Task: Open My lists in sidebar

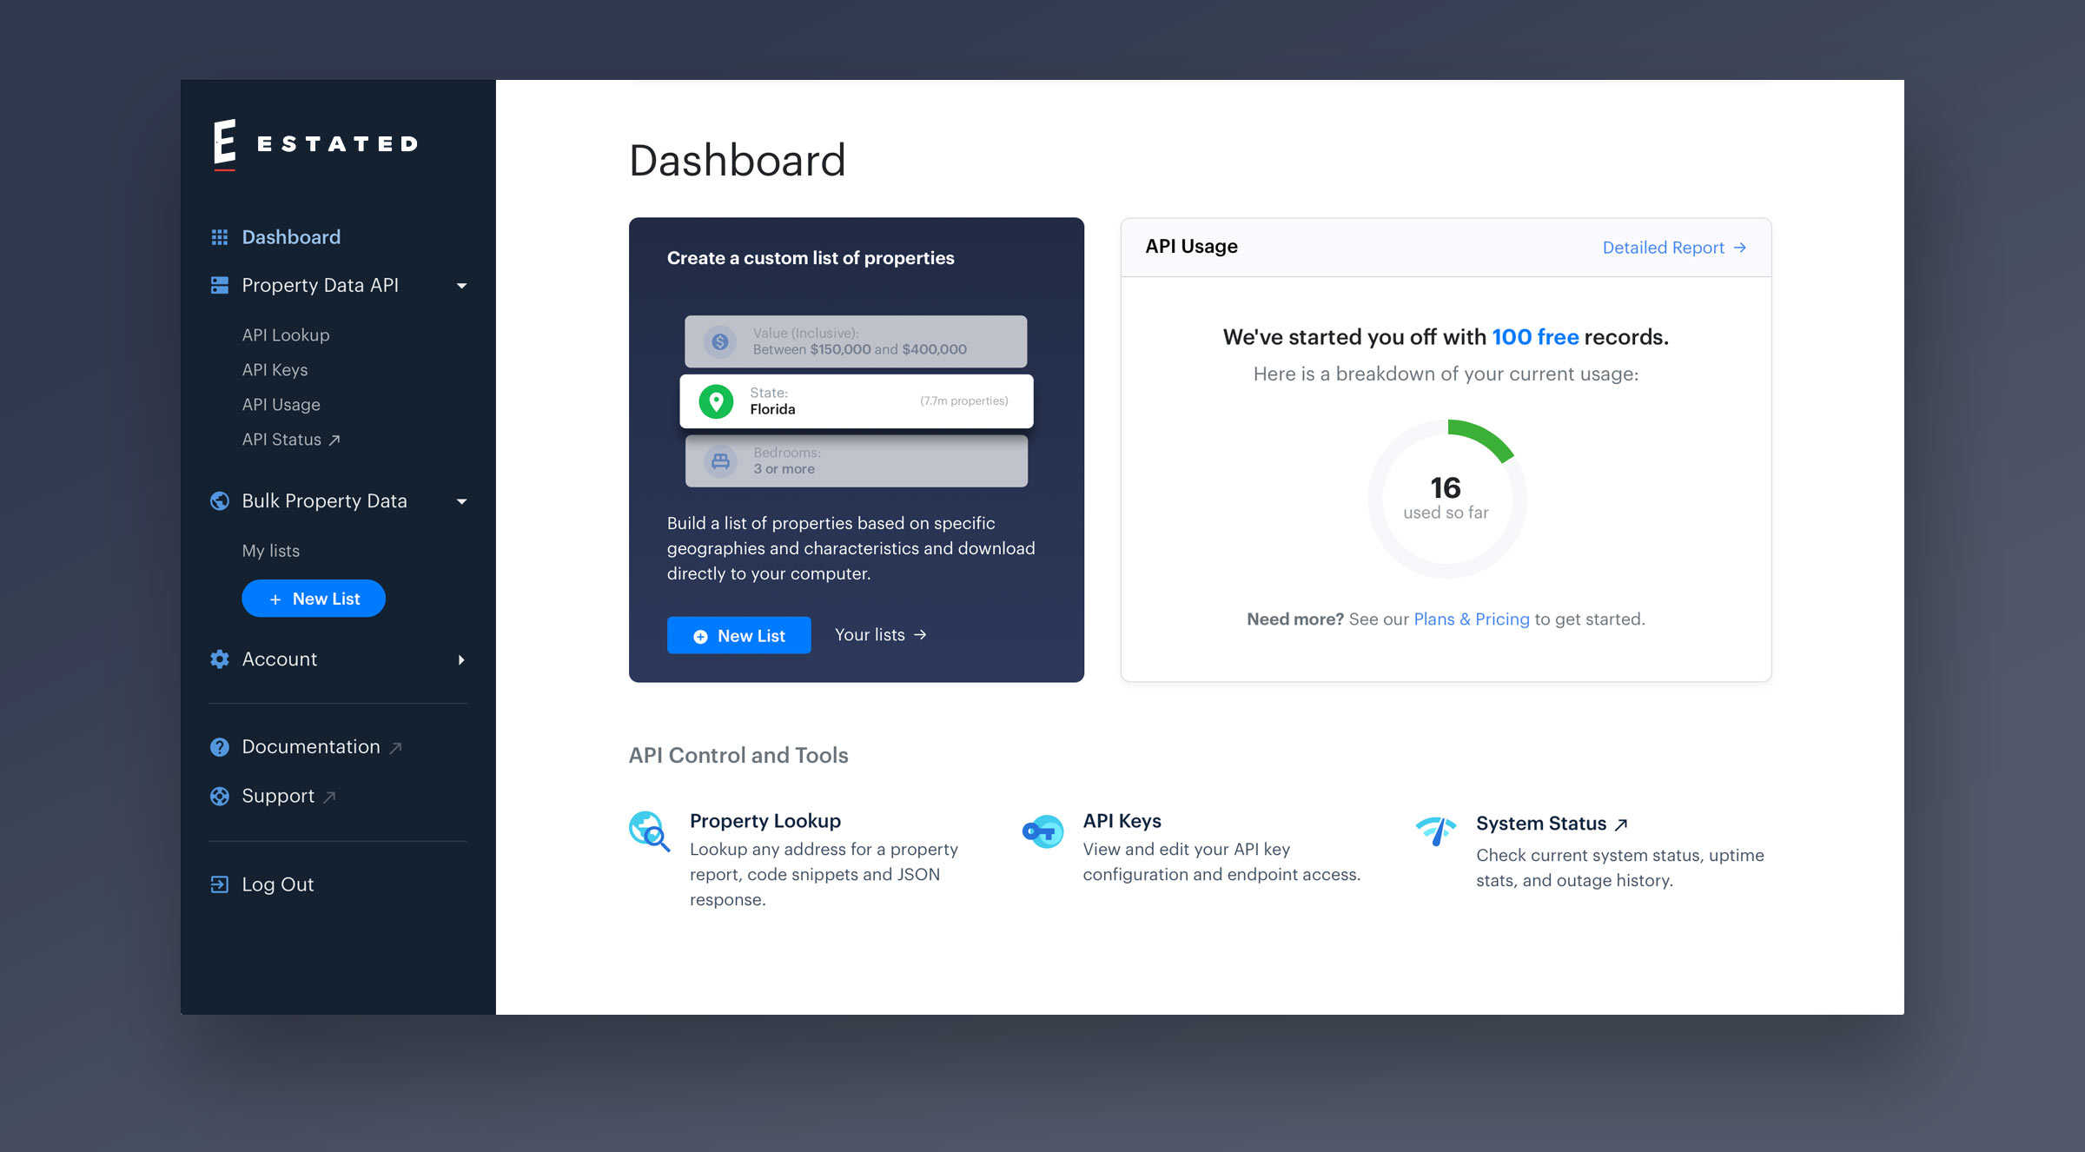Action: [270, 551]
